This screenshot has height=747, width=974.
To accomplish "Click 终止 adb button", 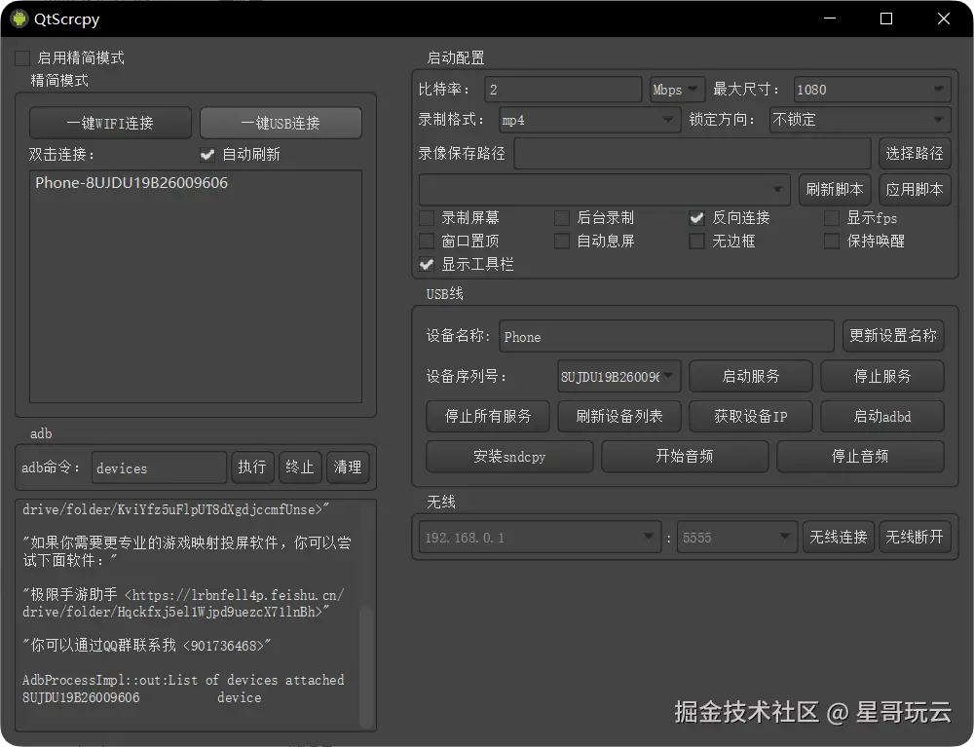I will (300, 467).
